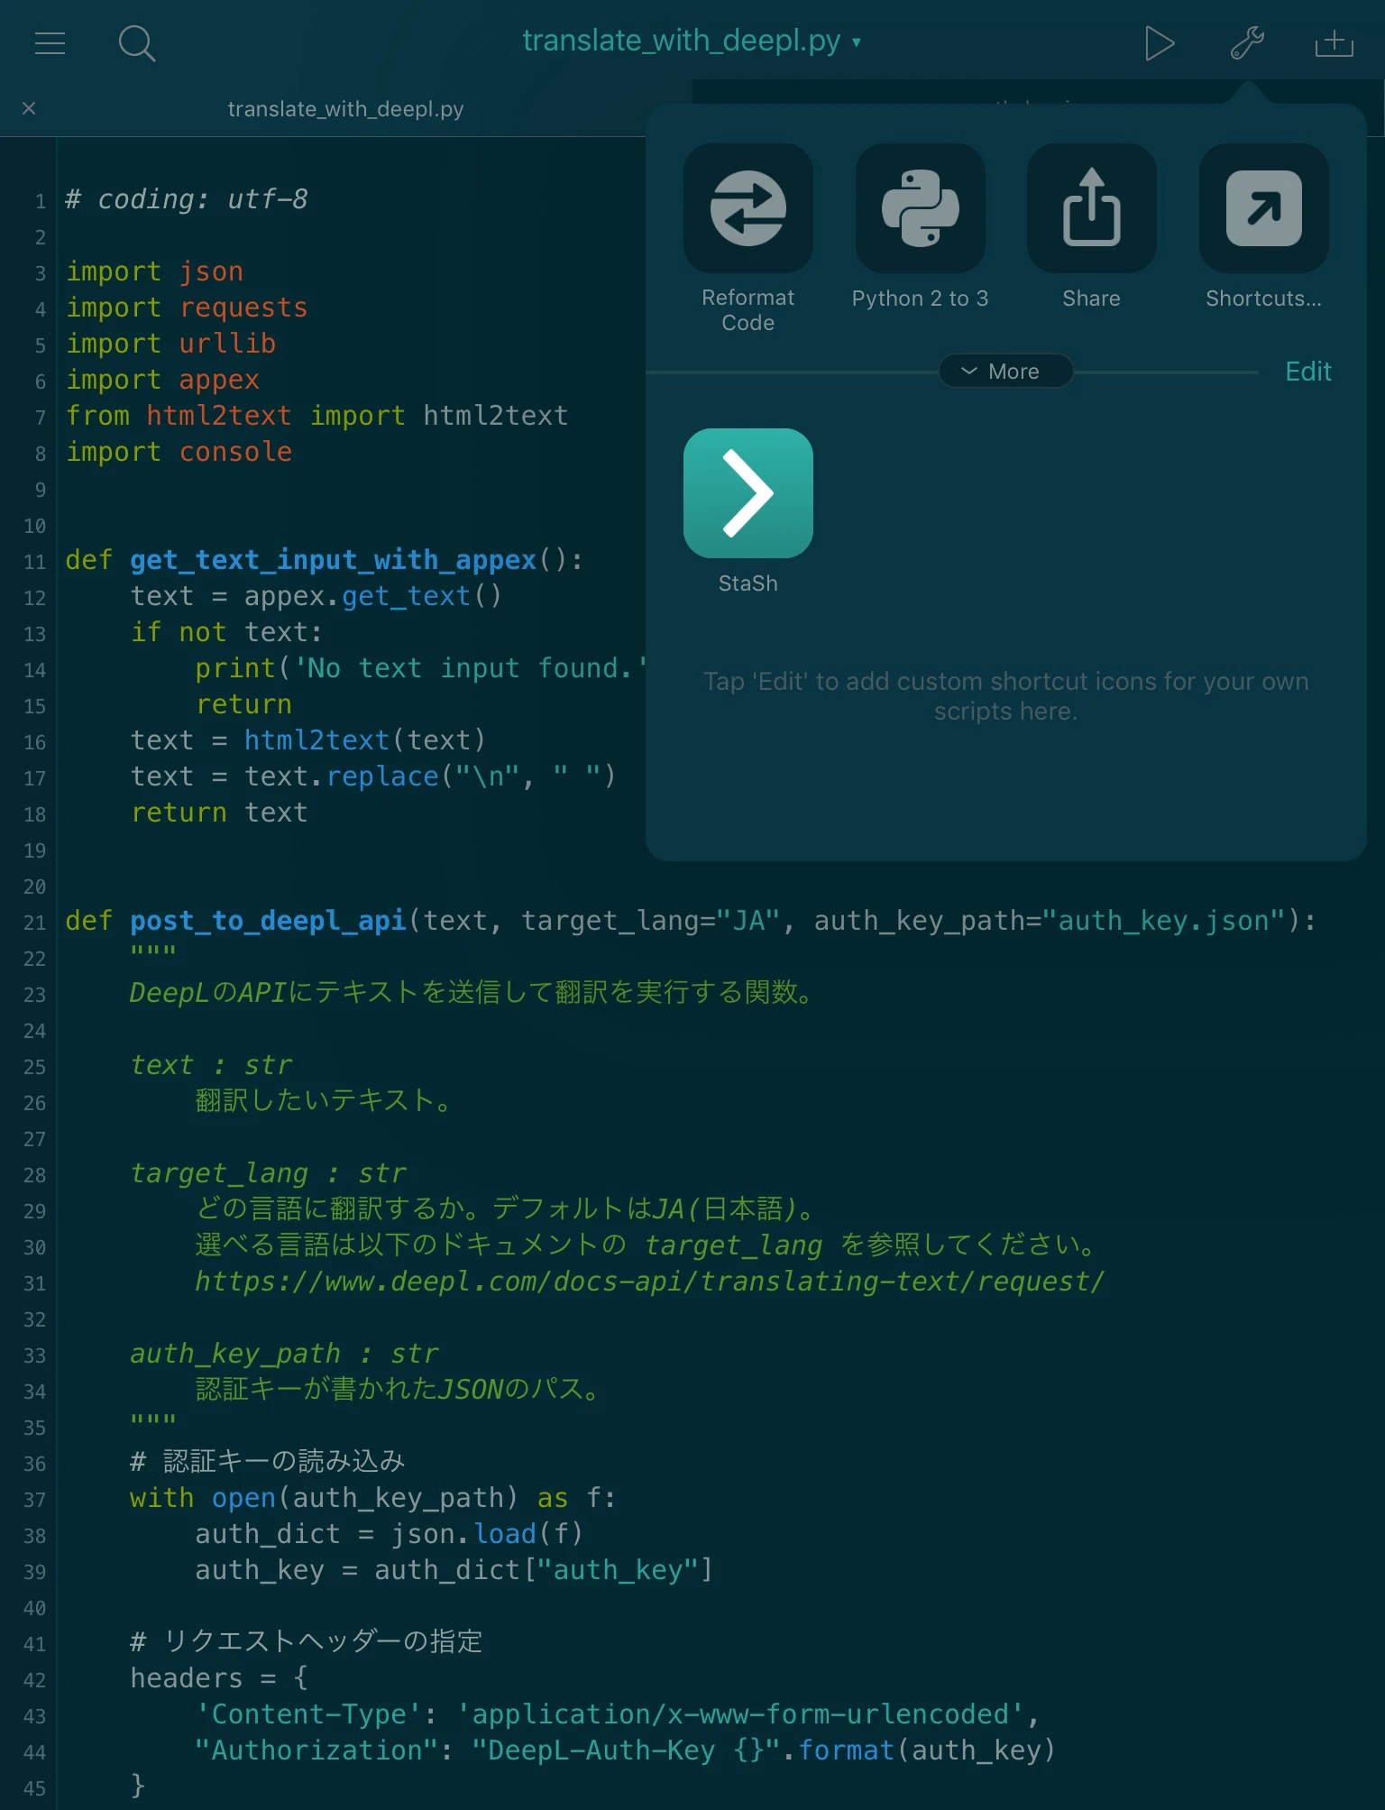Select the translate_with_deepl.py tab

click(345, 109)
